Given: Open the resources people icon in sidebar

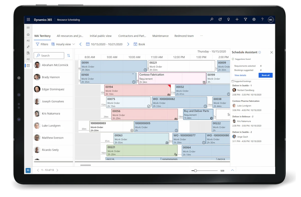Looking at the screenshot, I should point(28,47).
